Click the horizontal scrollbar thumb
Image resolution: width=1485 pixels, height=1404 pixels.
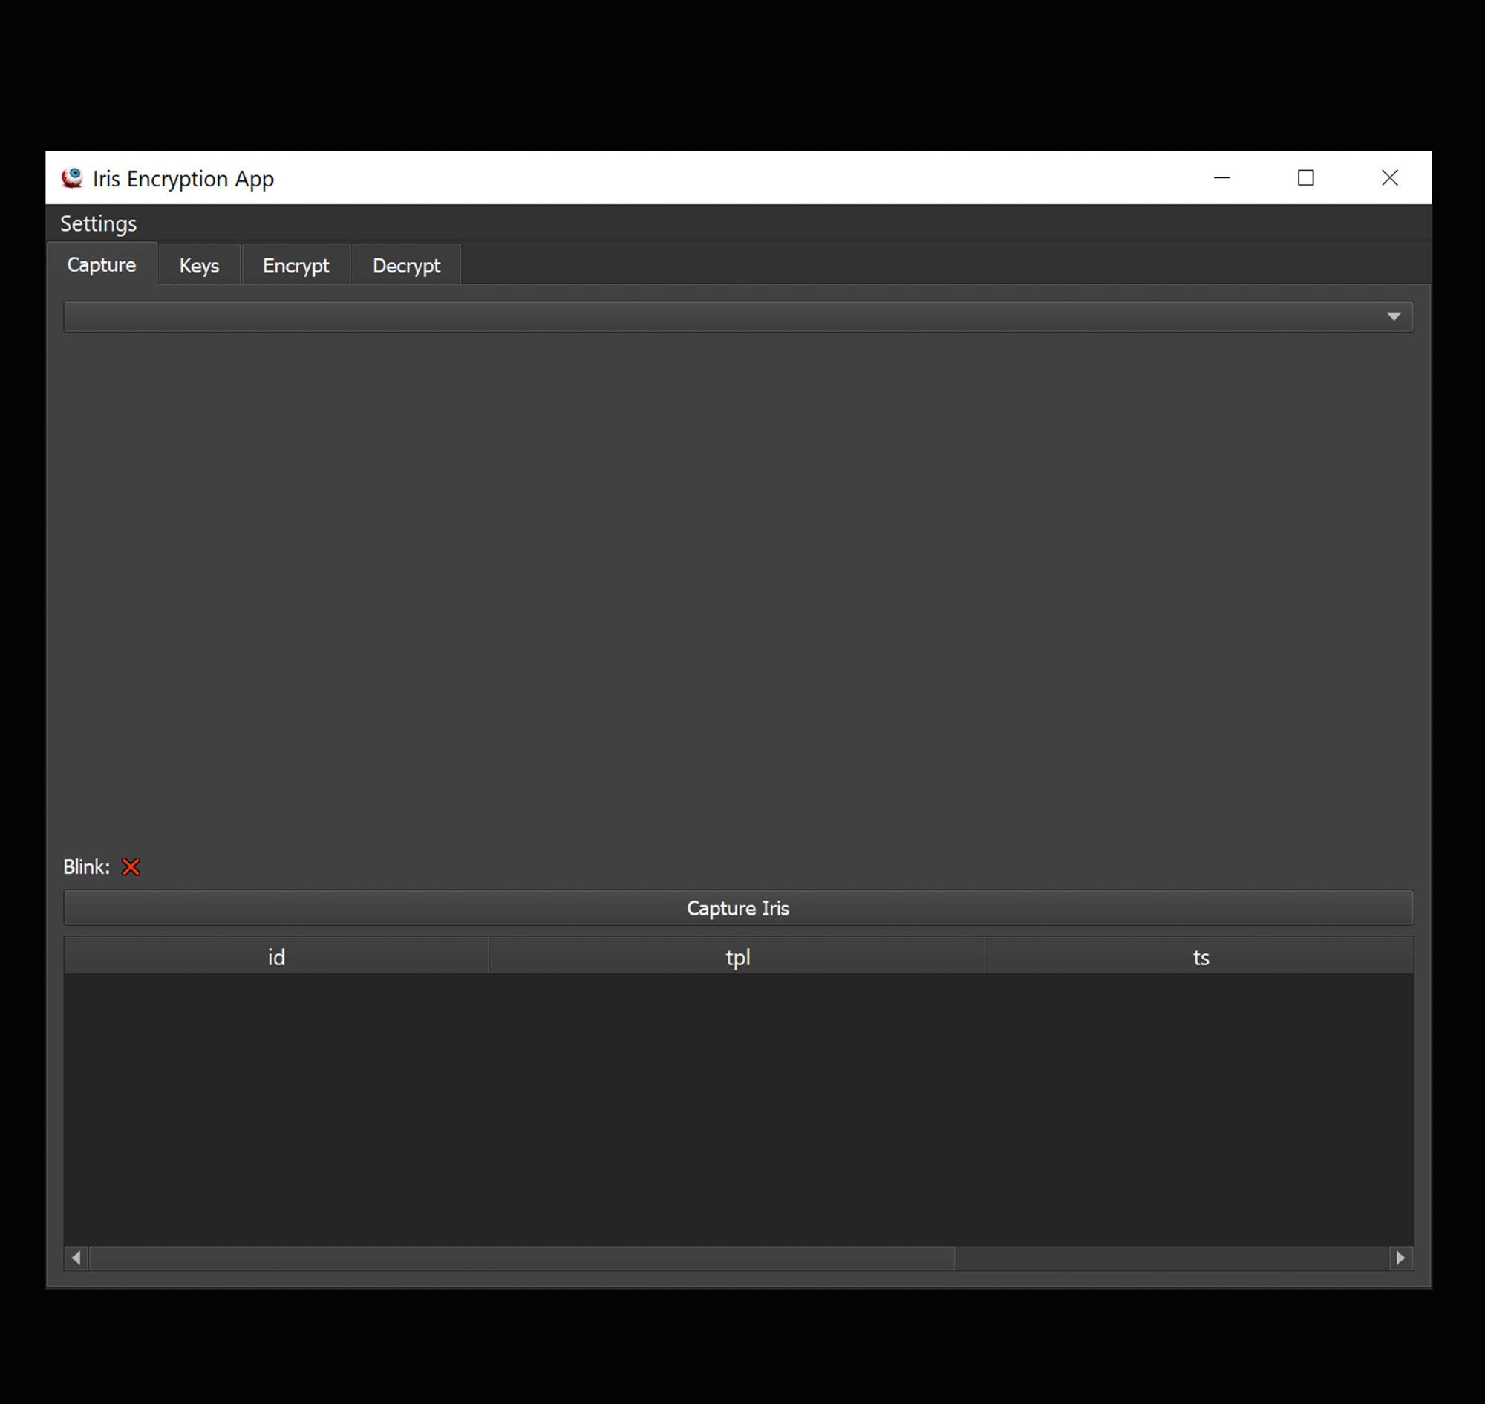tap(523, 1258)
